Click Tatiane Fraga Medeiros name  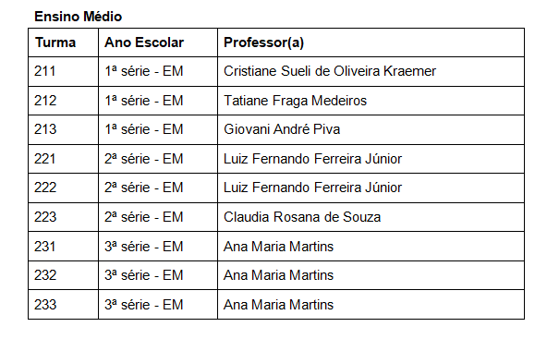(295, 101)
